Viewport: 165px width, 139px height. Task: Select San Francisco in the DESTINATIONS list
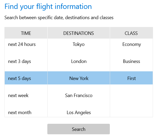79,95
